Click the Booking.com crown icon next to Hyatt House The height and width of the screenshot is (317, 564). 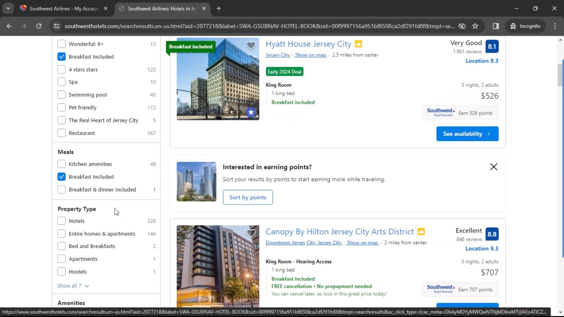tap(360, 43)
